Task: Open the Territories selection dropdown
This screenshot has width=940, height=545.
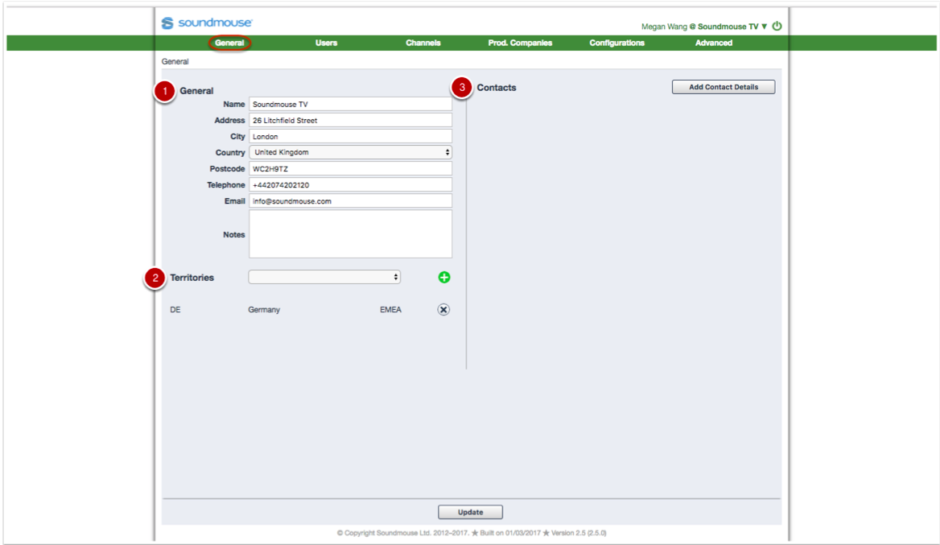Action: (324, 277)
